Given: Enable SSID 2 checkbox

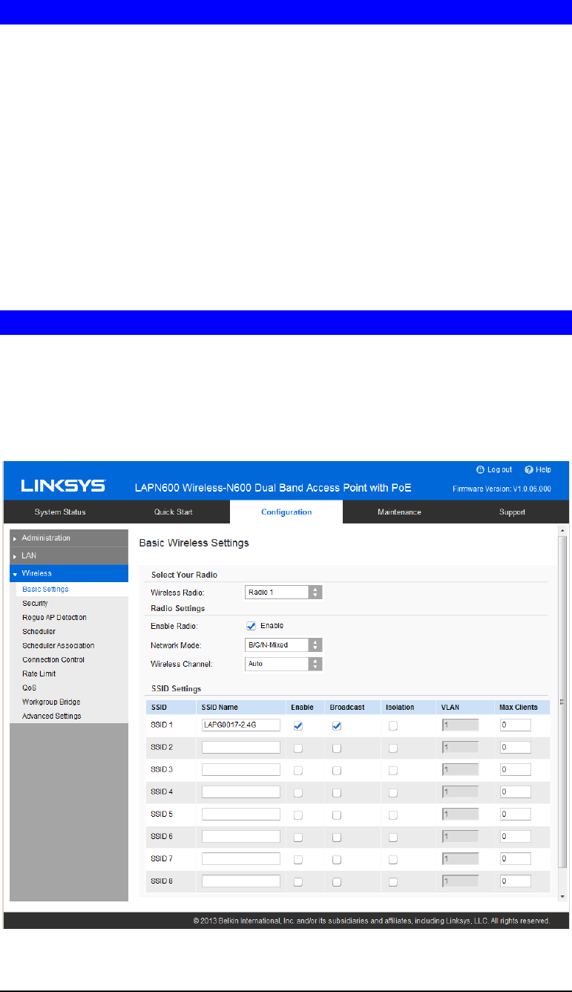Looking at the screenshot, I should (x=298, y=748).
